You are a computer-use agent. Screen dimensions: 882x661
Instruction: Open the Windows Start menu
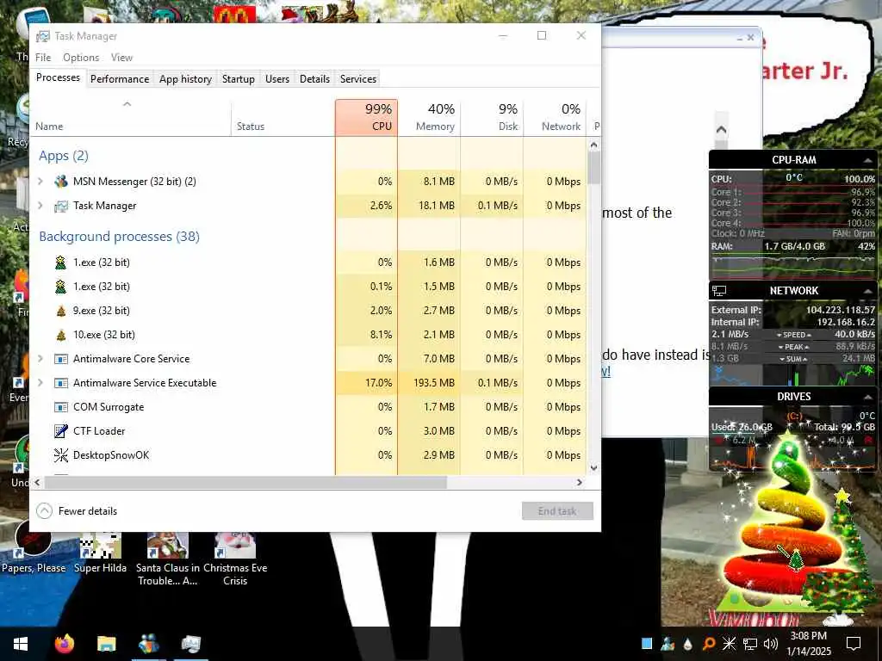pyautogui.click(x=21, y=644)
